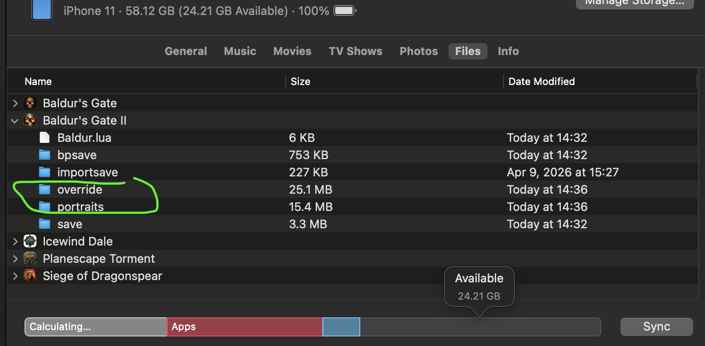
Task: Click the Apr 9, 2026 at 15:27 date
Action: click(x=563, y=172)
